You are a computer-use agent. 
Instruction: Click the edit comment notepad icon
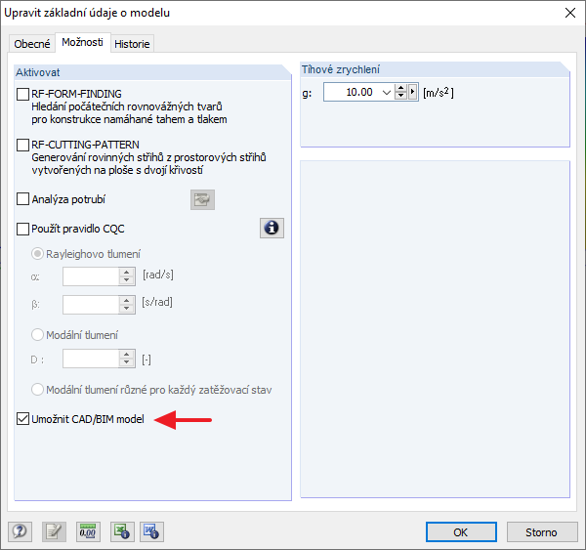point(54,531)
